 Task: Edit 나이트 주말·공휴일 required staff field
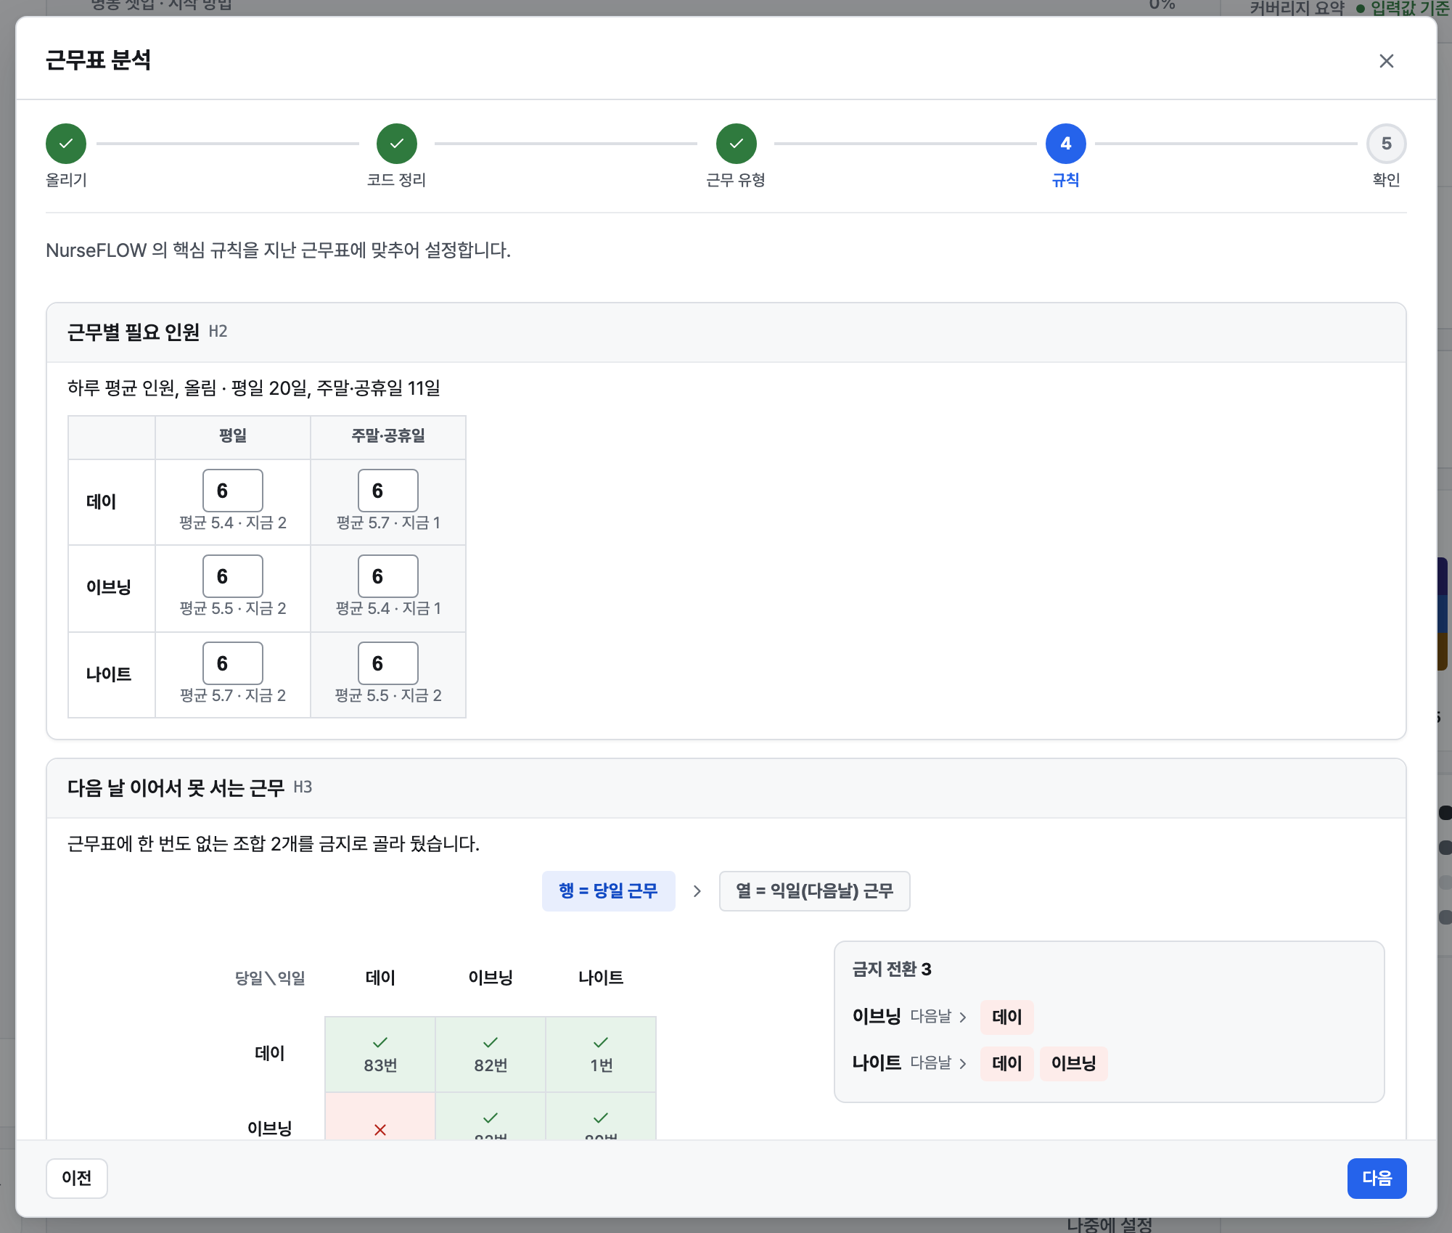388,663
